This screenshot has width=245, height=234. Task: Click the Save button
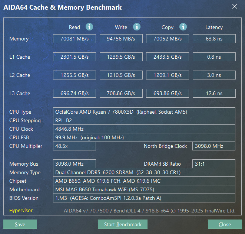[20, 224]
